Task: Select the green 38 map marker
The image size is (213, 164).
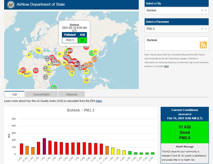Action: (x=54, y=87)
